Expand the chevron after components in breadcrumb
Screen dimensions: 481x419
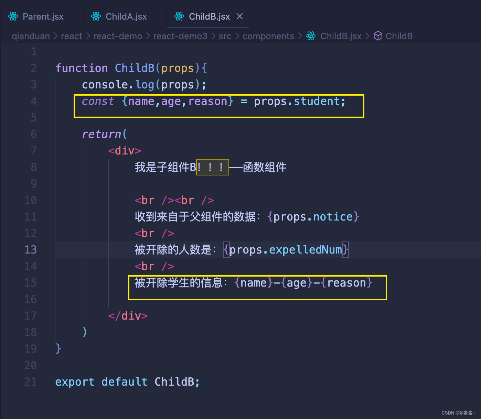(300, 36)
